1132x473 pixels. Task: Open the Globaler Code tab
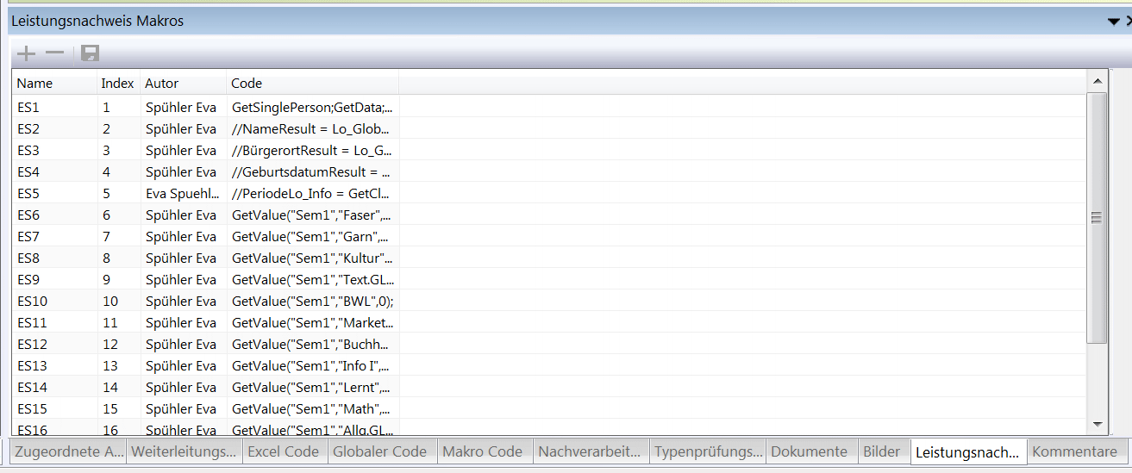379,451
